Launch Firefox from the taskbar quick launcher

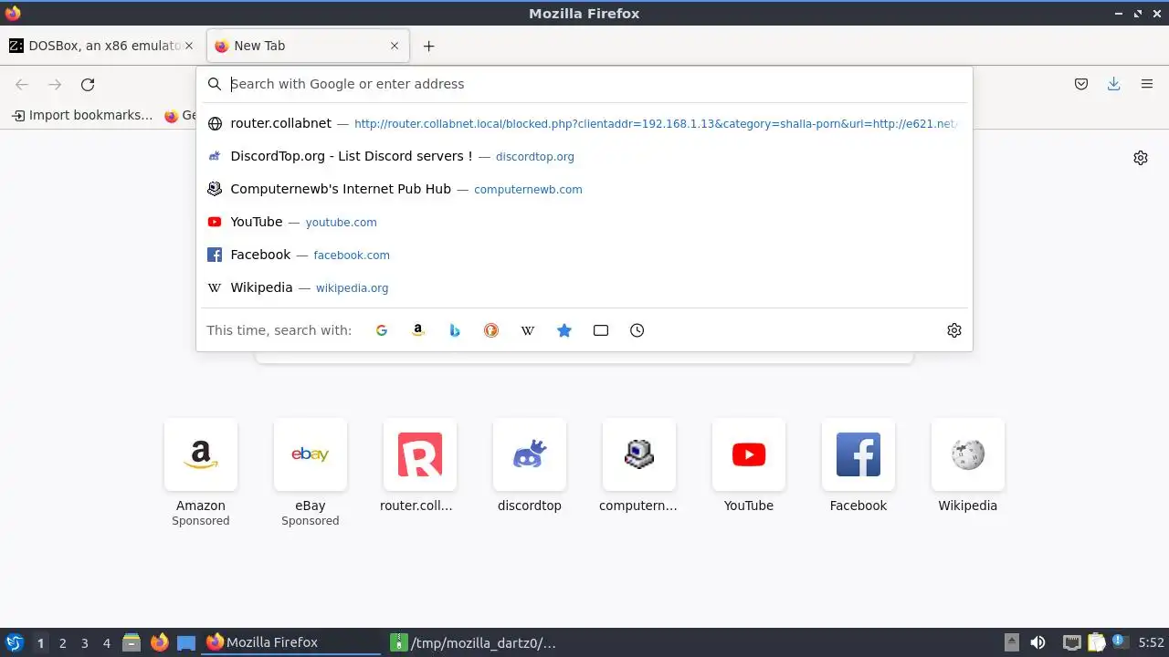point(159,642)
